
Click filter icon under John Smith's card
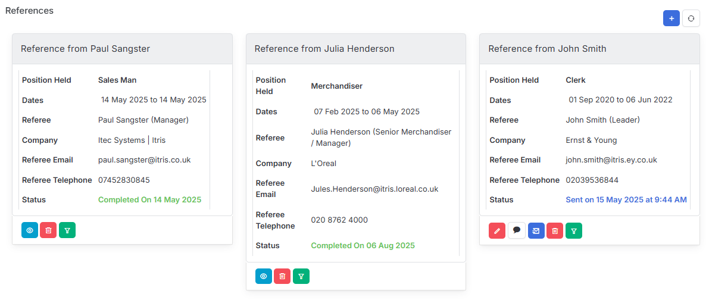point(574,230)
